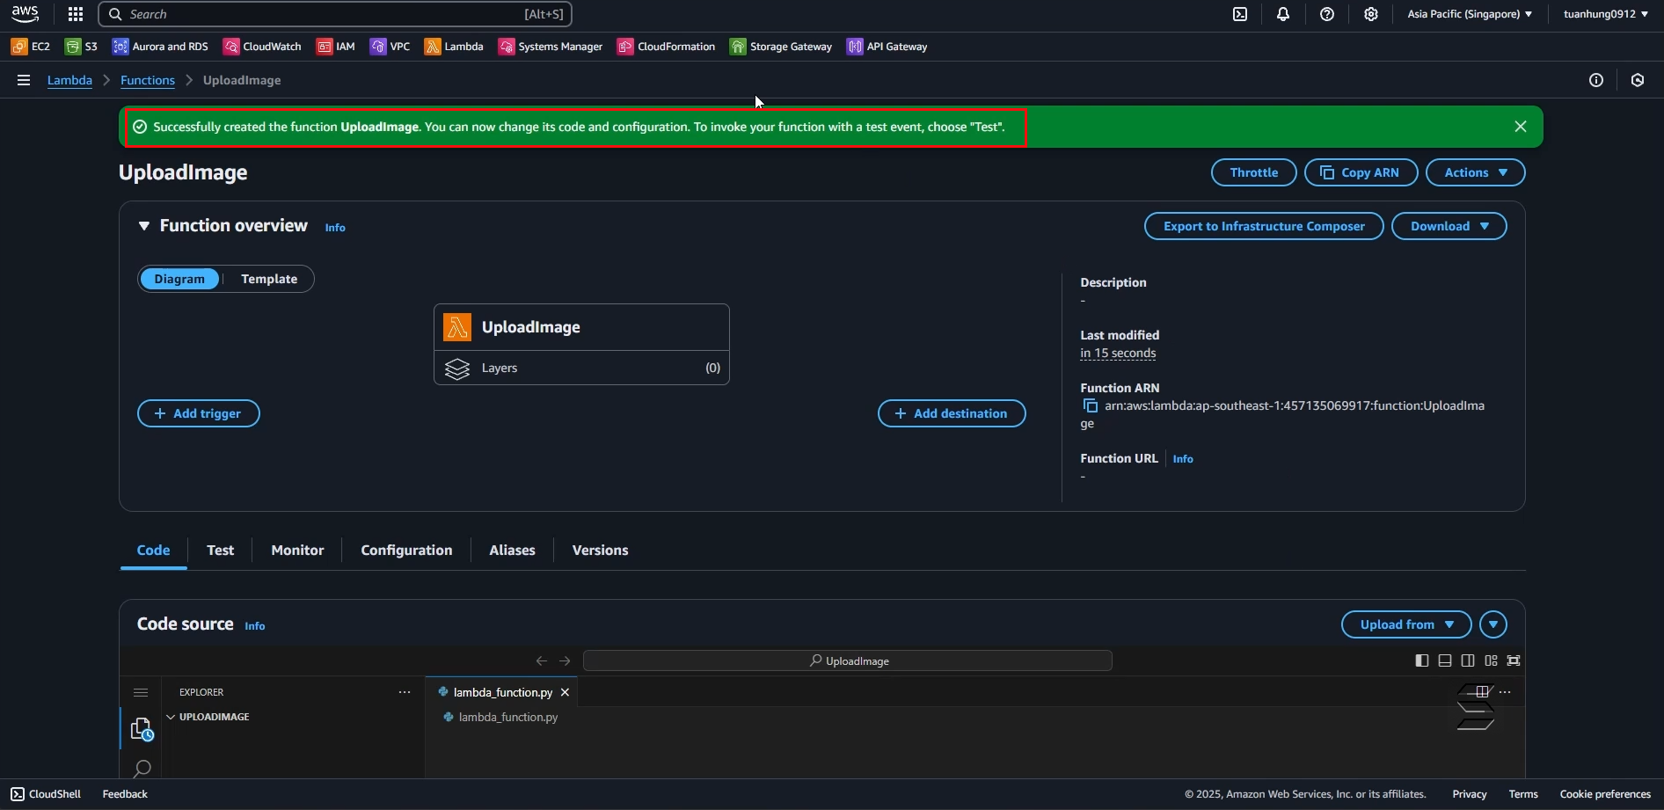Open the shield-style icon beside info icon
This screenshot has width=1664, height=810.
[1638, 80]
